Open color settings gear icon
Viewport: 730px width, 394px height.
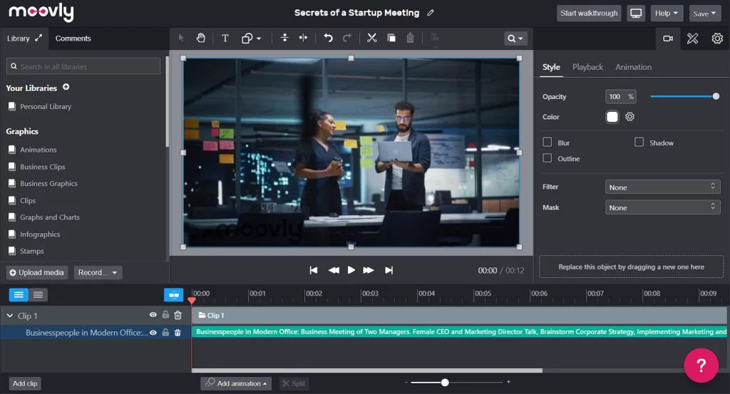[x=629, y=117]
